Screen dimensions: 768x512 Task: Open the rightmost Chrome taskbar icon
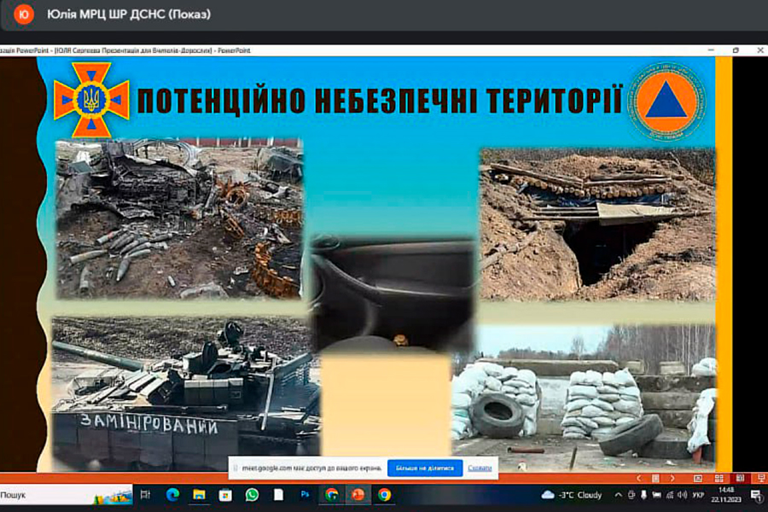385,495
